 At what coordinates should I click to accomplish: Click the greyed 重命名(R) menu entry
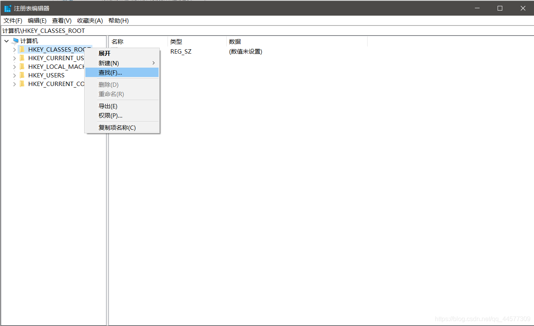tap(122, 94)
